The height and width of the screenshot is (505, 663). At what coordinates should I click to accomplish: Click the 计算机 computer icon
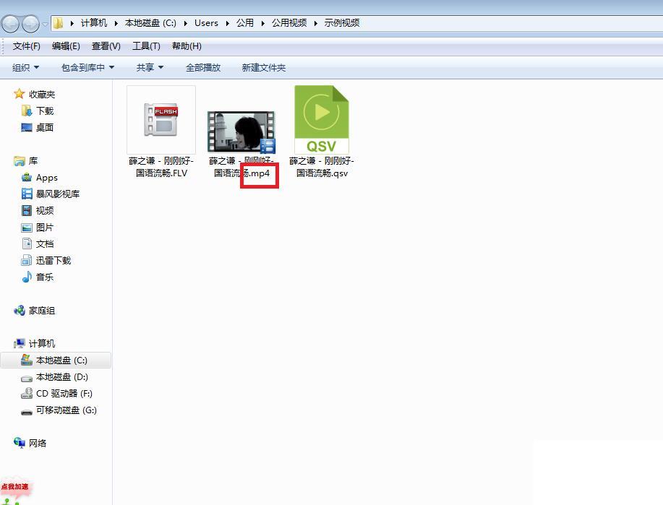pos(20,343)
